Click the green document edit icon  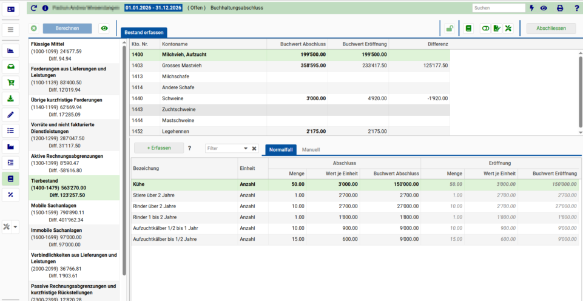(497, 29)
